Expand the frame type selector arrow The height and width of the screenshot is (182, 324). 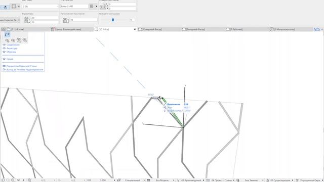(x=96, y=7)
